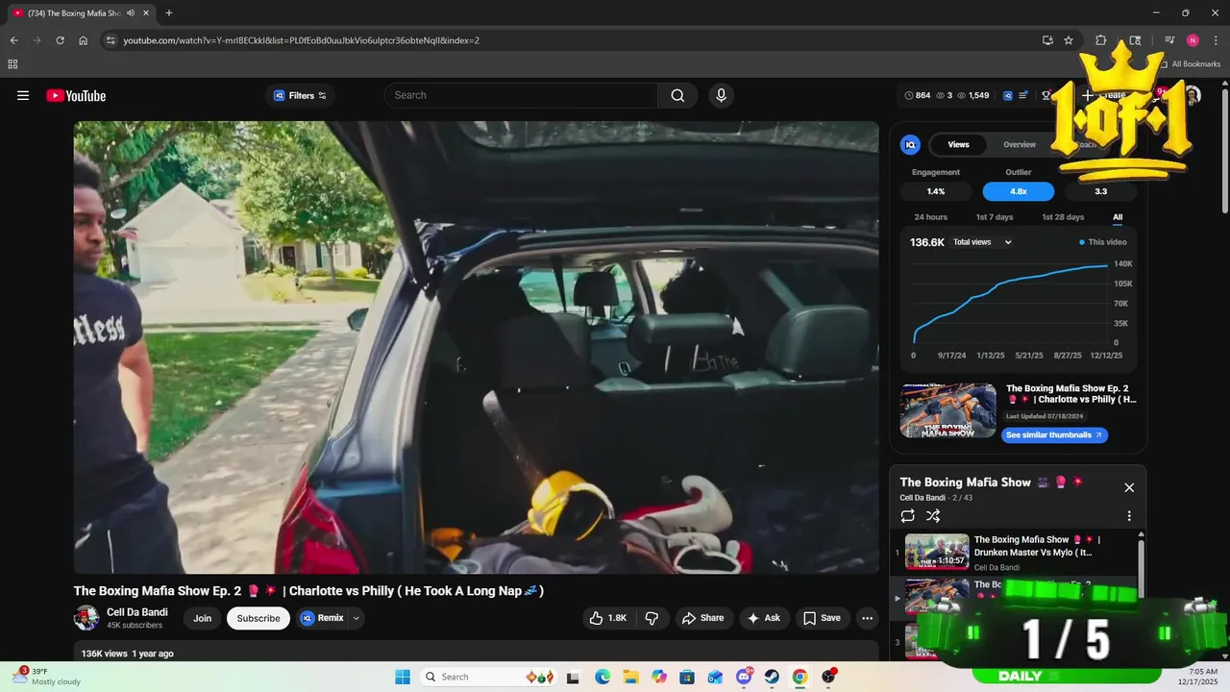Click the video player area

pos(476,347)
